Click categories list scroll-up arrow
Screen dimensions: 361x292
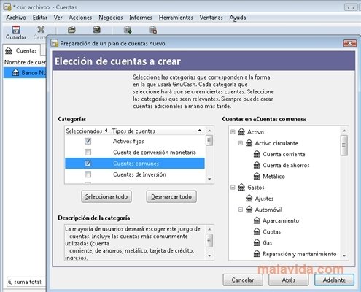click(209, 131)
